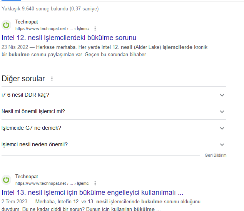Screen dimensions: 244x211
Task: Select the 'Nesil mi önemli işlemci mi?' question text
Action: [33, 111]
